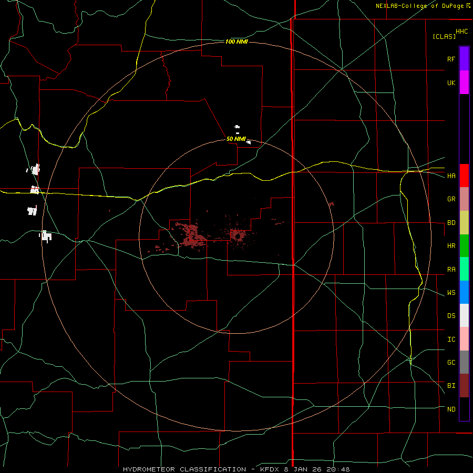Click the GC legend label
473x473 pixels.
pyautogui.click(x=451, y=363)
